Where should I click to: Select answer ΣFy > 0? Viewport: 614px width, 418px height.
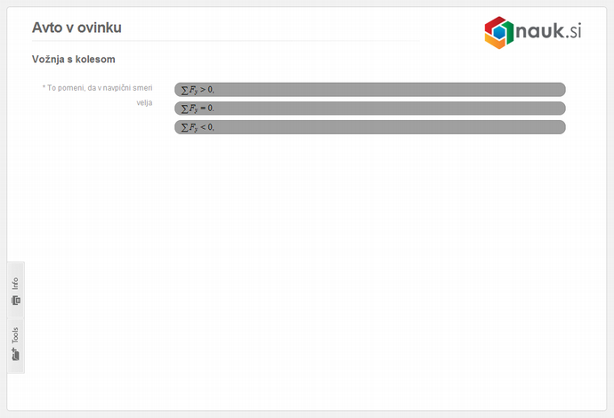369,90
